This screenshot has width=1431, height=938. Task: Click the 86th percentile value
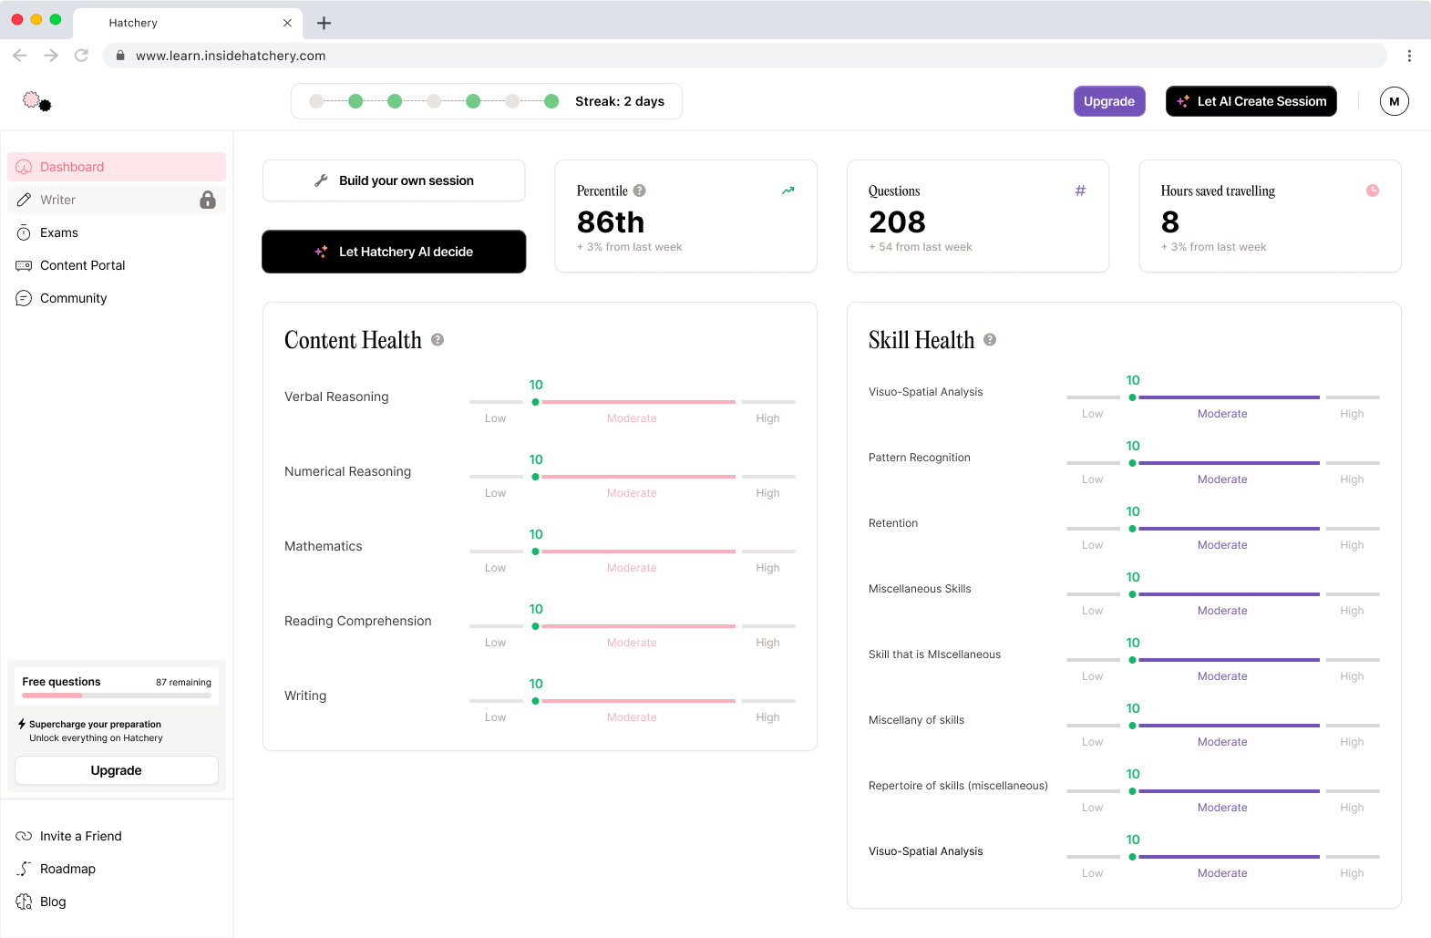(x=611, y=222)
